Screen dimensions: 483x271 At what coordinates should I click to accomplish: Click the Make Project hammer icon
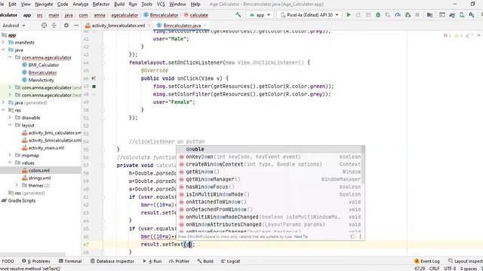(238, 15)
